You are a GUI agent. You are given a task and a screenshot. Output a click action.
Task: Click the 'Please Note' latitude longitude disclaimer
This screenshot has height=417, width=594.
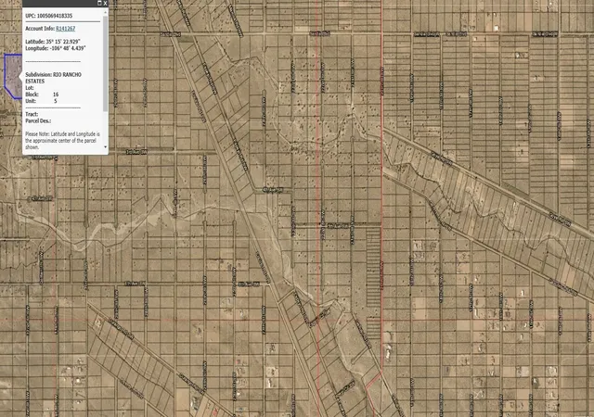62,140
